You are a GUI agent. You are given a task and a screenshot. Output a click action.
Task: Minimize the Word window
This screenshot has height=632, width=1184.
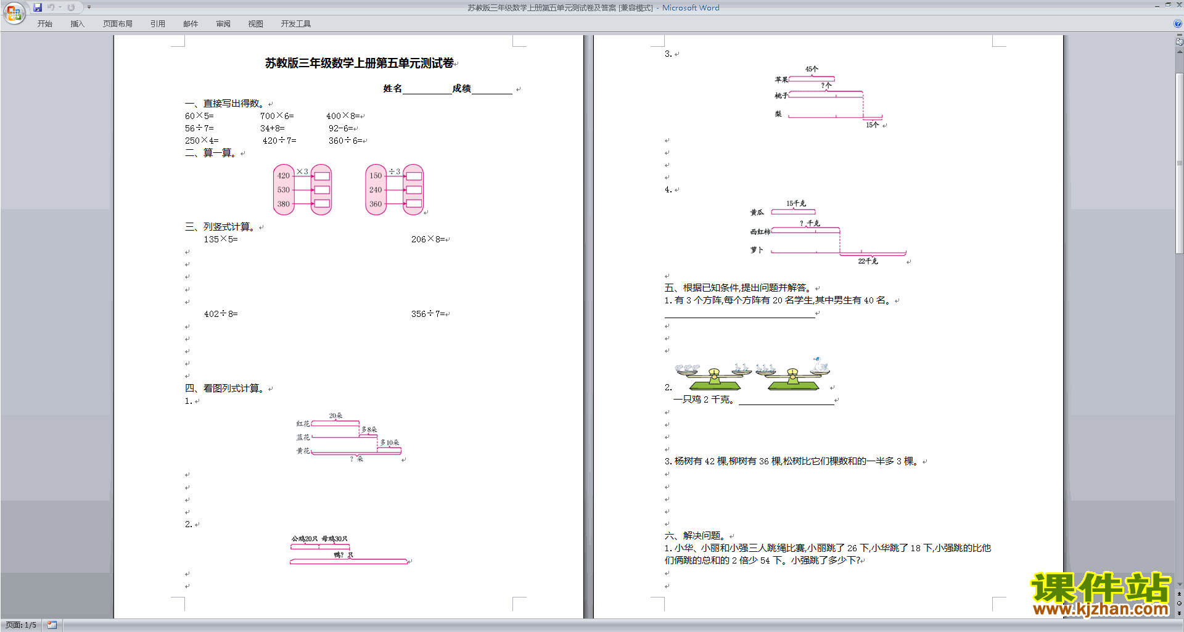point(1157,6)
